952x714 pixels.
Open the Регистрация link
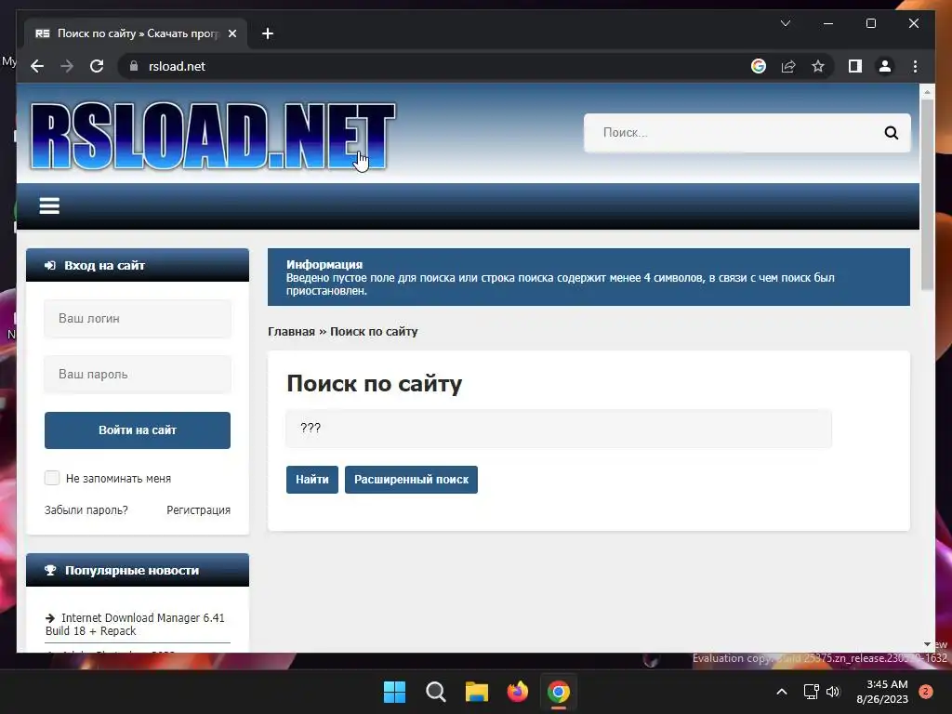click(x=199, y=510)
